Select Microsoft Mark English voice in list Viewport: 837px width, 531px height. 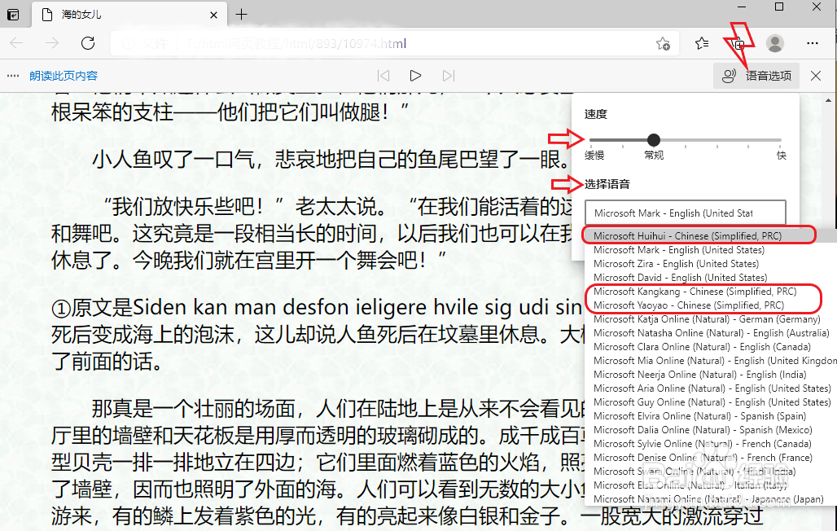click(x=709, y=249)
